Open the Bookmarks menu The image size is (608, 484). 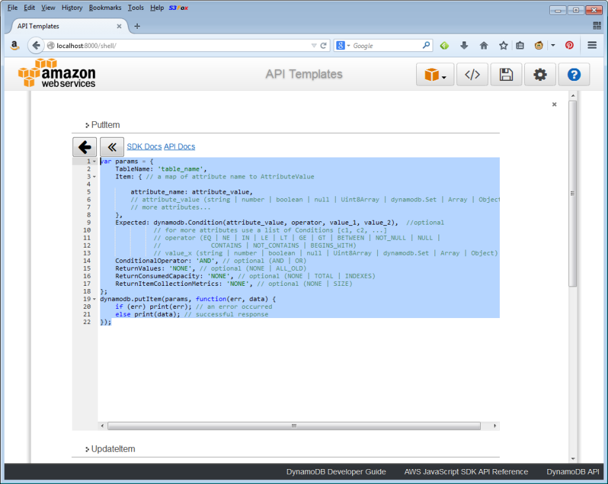[x=105, y=8]
